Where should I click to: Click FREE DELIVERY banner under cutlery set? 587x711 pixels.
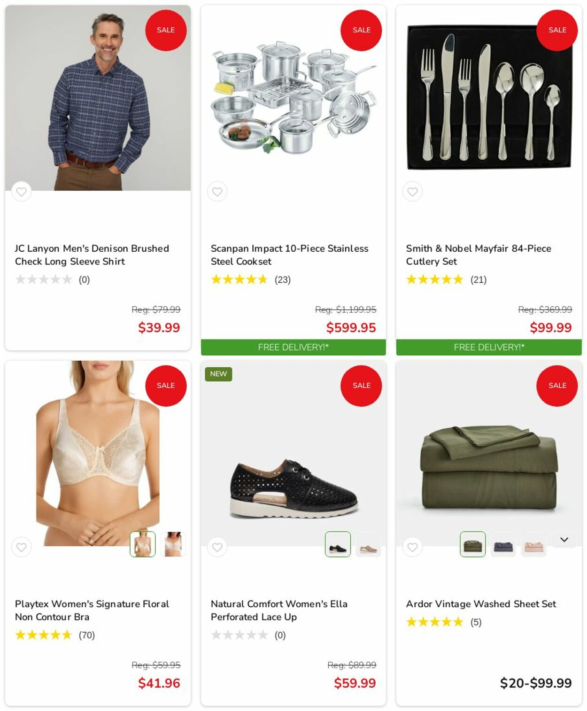[x=489, y=347]
